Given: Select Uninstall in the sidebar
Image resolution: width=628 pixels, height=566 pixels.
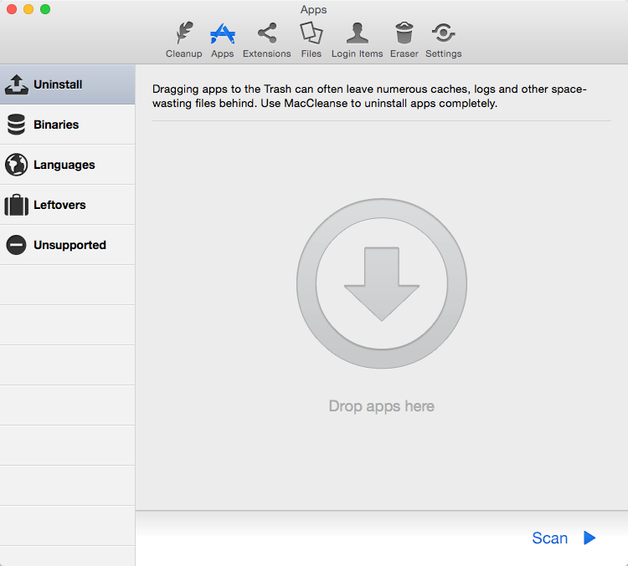Looking at the screenshot, I should [x=67, y=84].
